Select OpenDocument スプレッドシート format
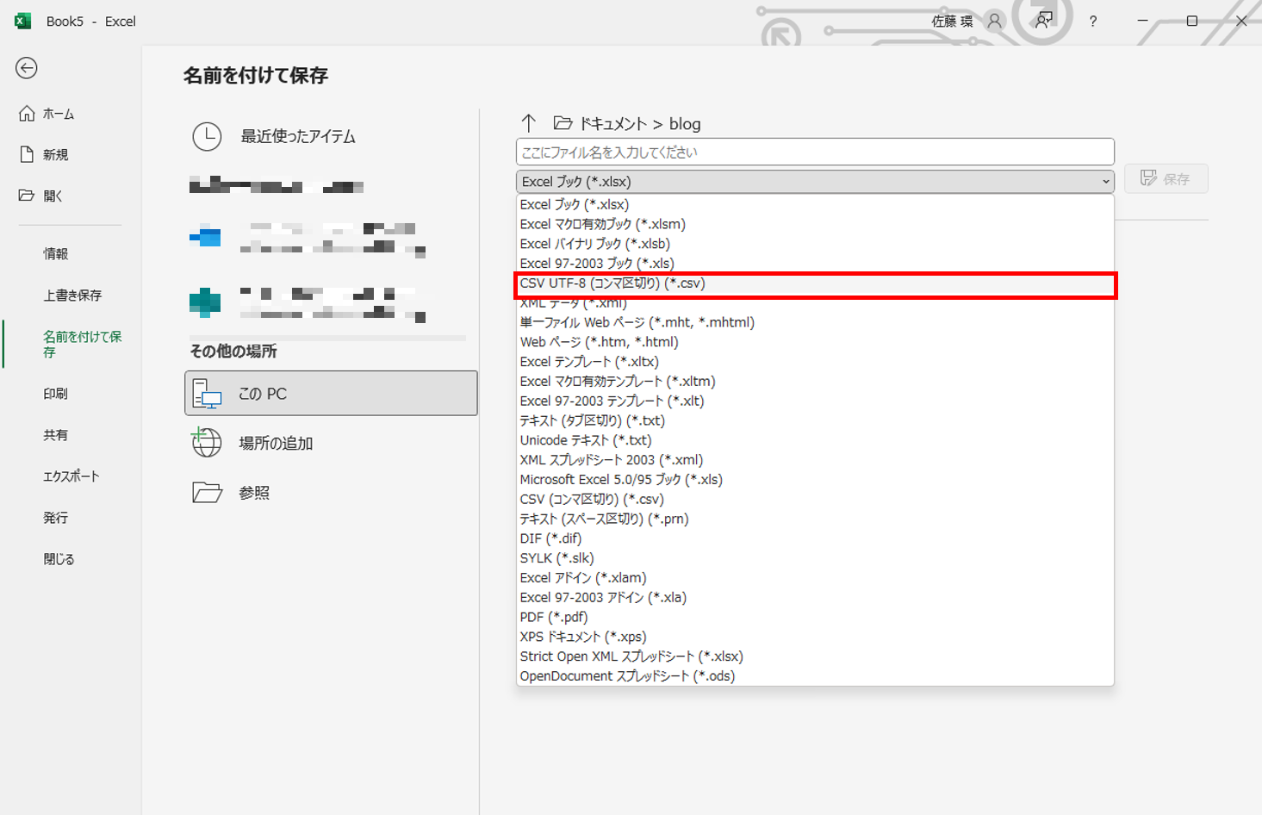The width and height of the screenshot is (1262, 815). [626, 675]
